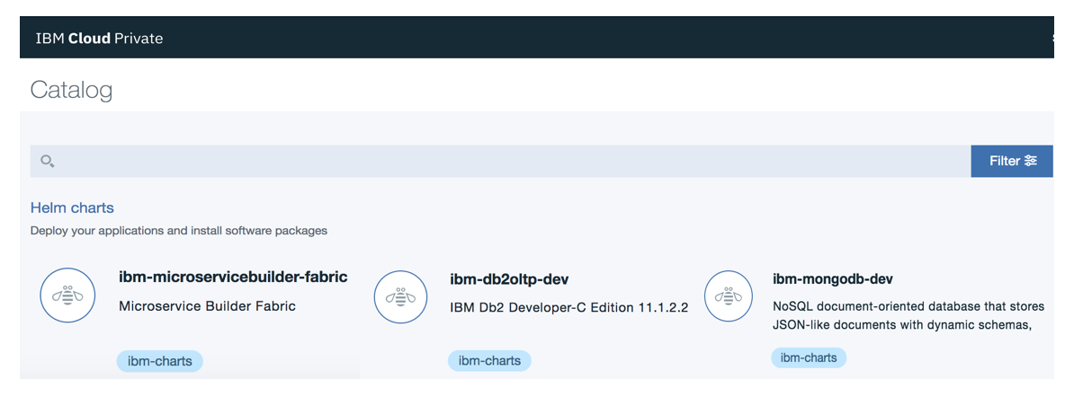Viewport: 1074px width, 397px height.
Task: Click the ibm-microservicebuilder-fabric chart icon
Action: (x=67, y=295)
